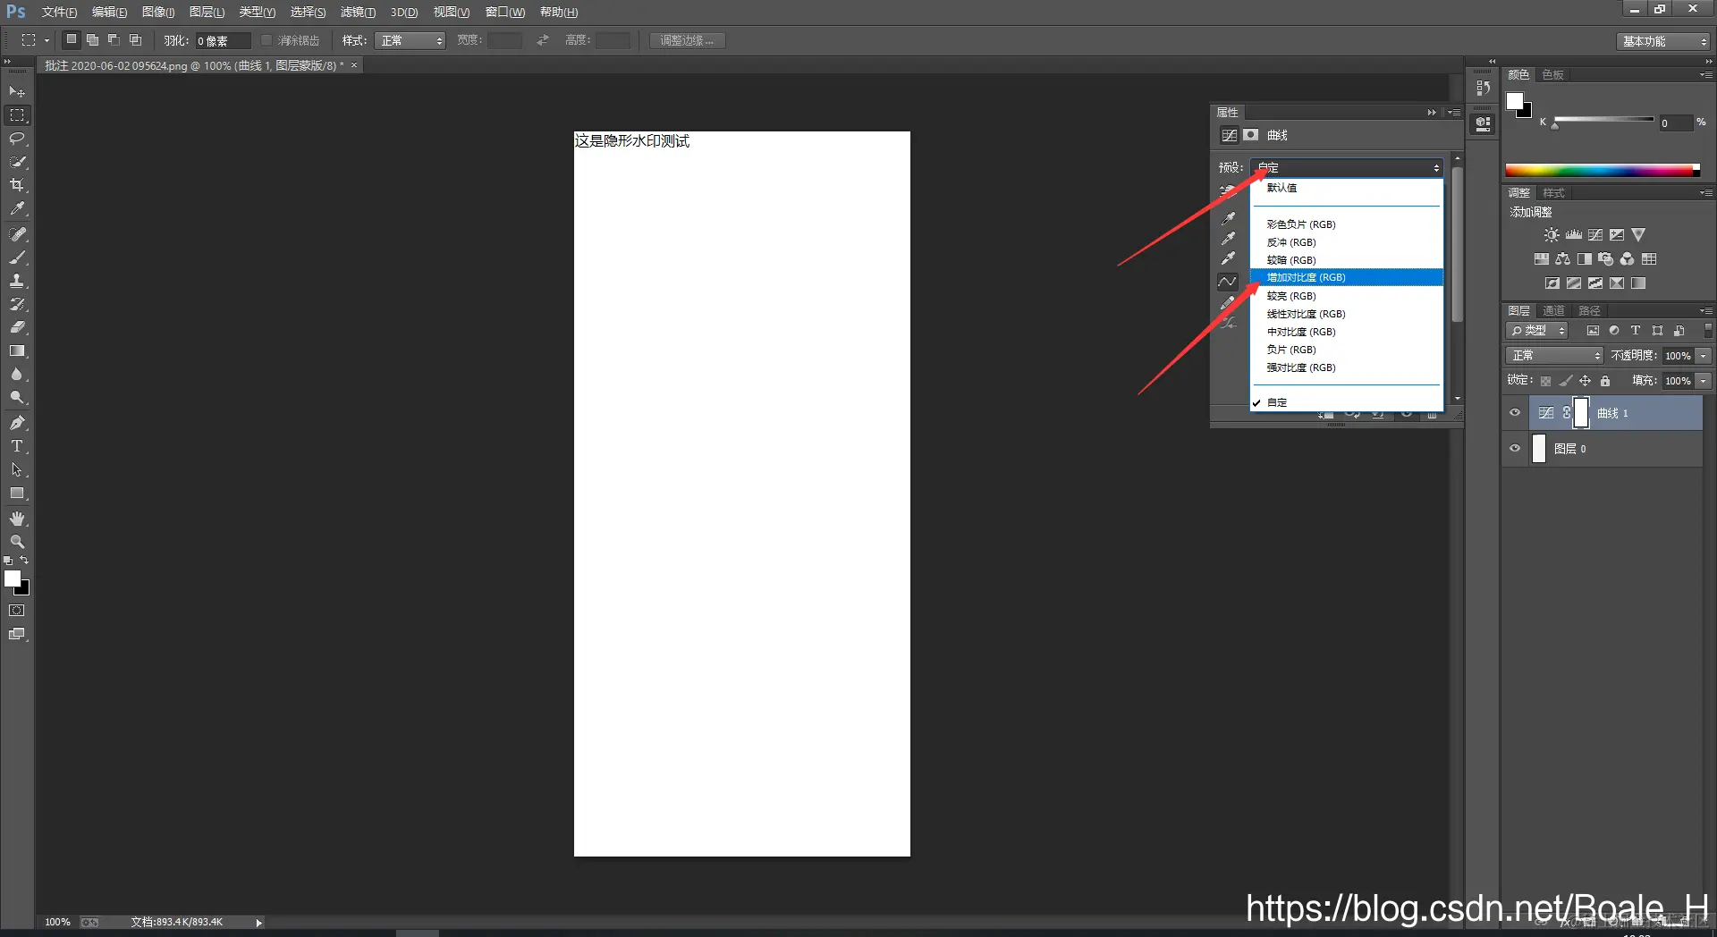Select the Rectangular Marquee tool in the toolbox

point(17,115)
